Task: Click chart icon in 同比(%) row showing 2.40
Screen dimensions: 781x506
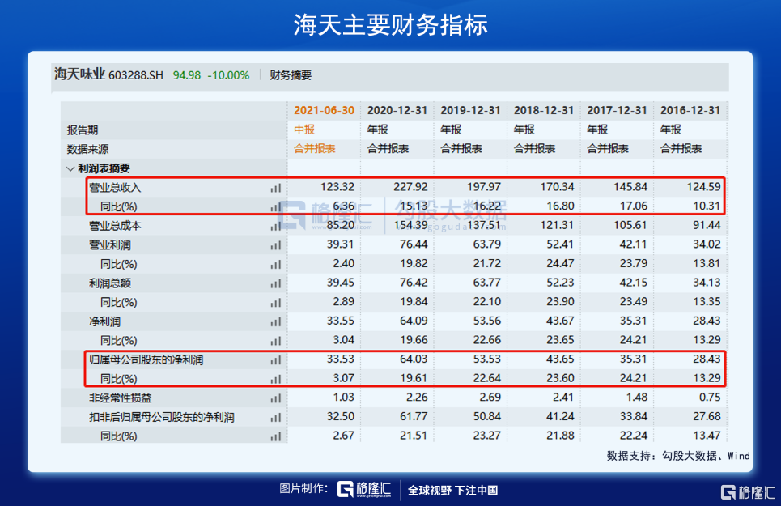Action: point(276,265)
